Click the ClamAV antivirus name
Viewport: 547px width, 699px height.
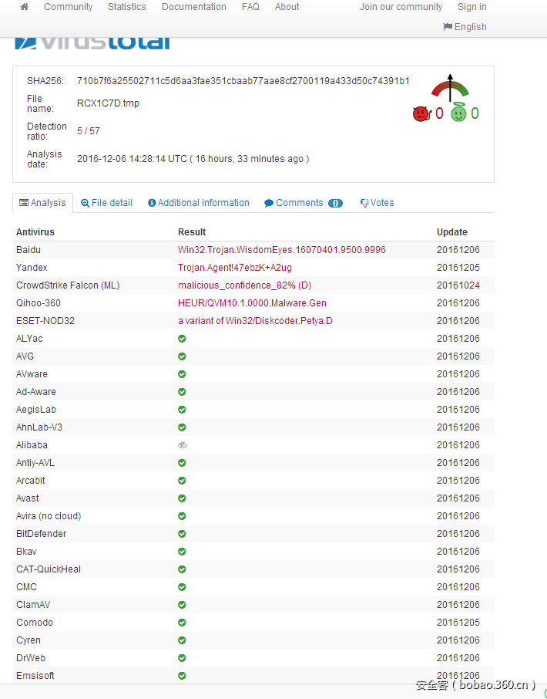coord(33,605)
